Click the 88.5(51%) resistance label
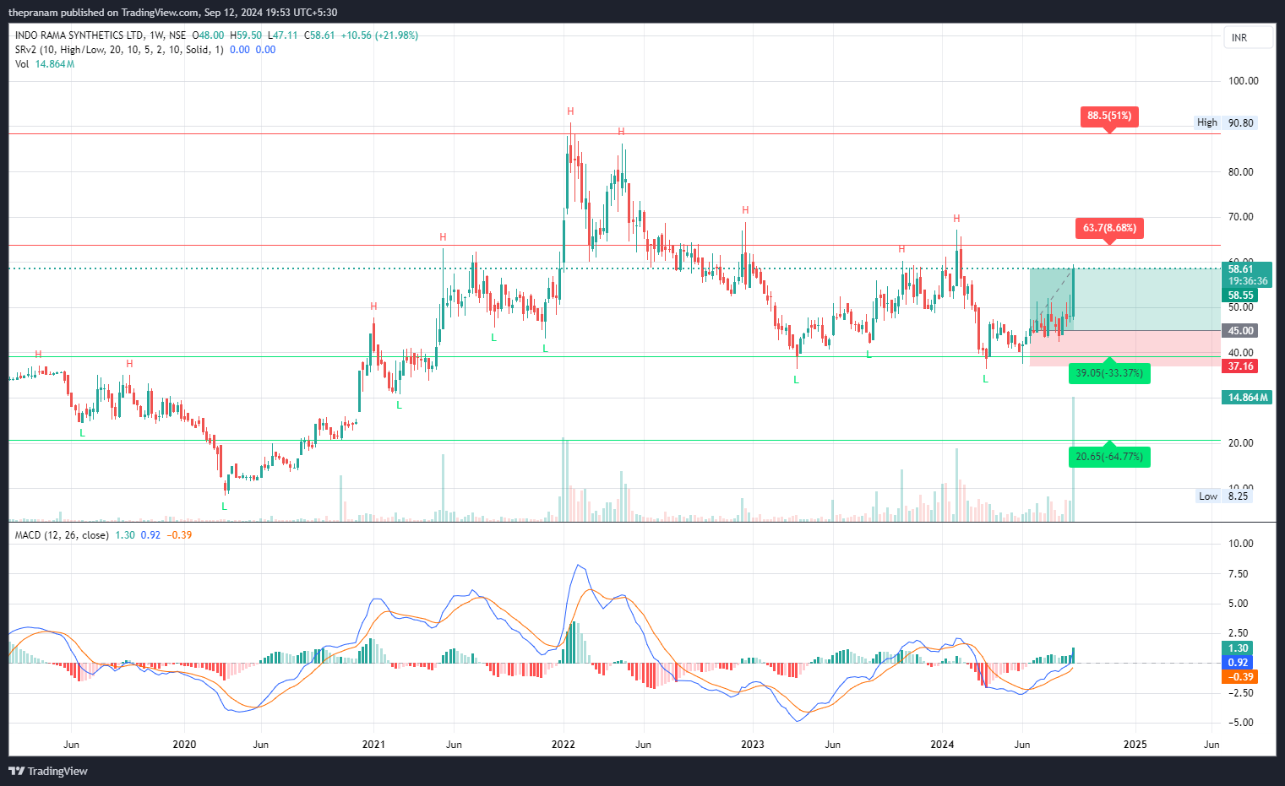This screenshot has width=1285, height=786. pos(1109,117)
